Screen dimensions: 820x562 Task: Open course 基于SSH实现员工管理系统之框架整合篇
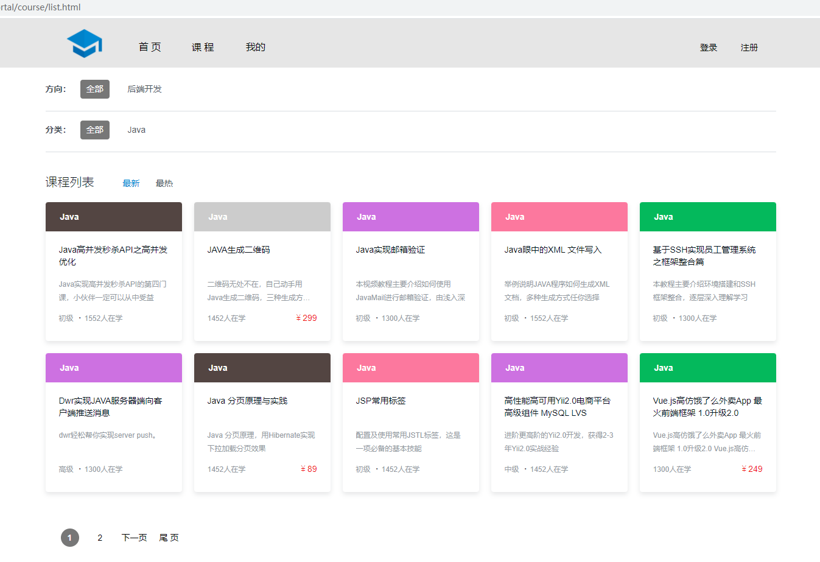[704, 256]
